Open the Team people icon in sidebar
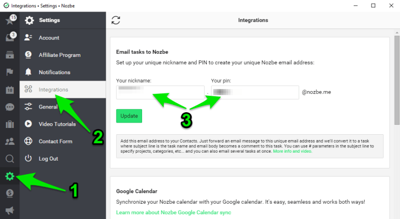Screen dimensions: 400x219 [9, 141]
